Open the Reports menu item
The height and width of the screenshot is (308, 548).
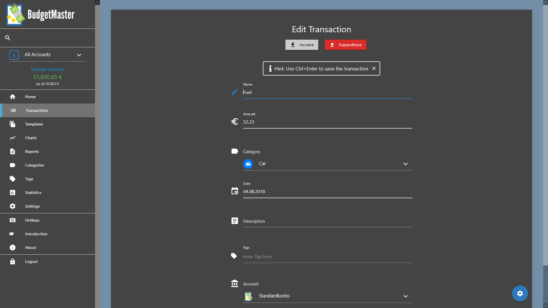point(47,151)
